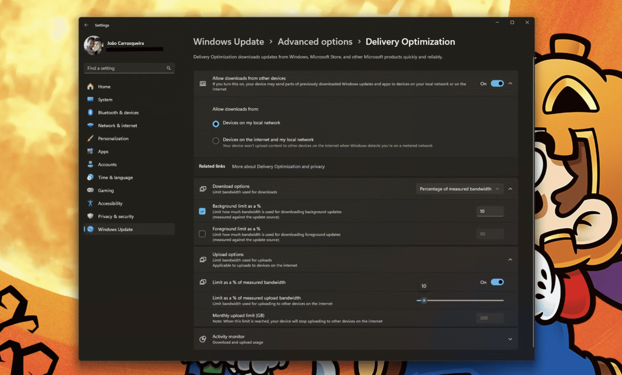Click Time & language in sidebar

129,177
